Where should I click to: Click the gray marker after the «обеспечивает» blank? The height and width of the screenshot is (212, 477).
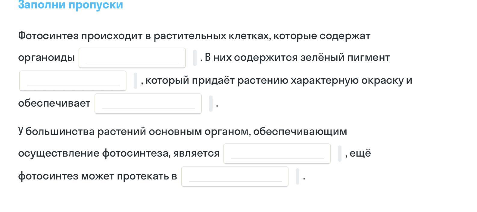(211, 104)
